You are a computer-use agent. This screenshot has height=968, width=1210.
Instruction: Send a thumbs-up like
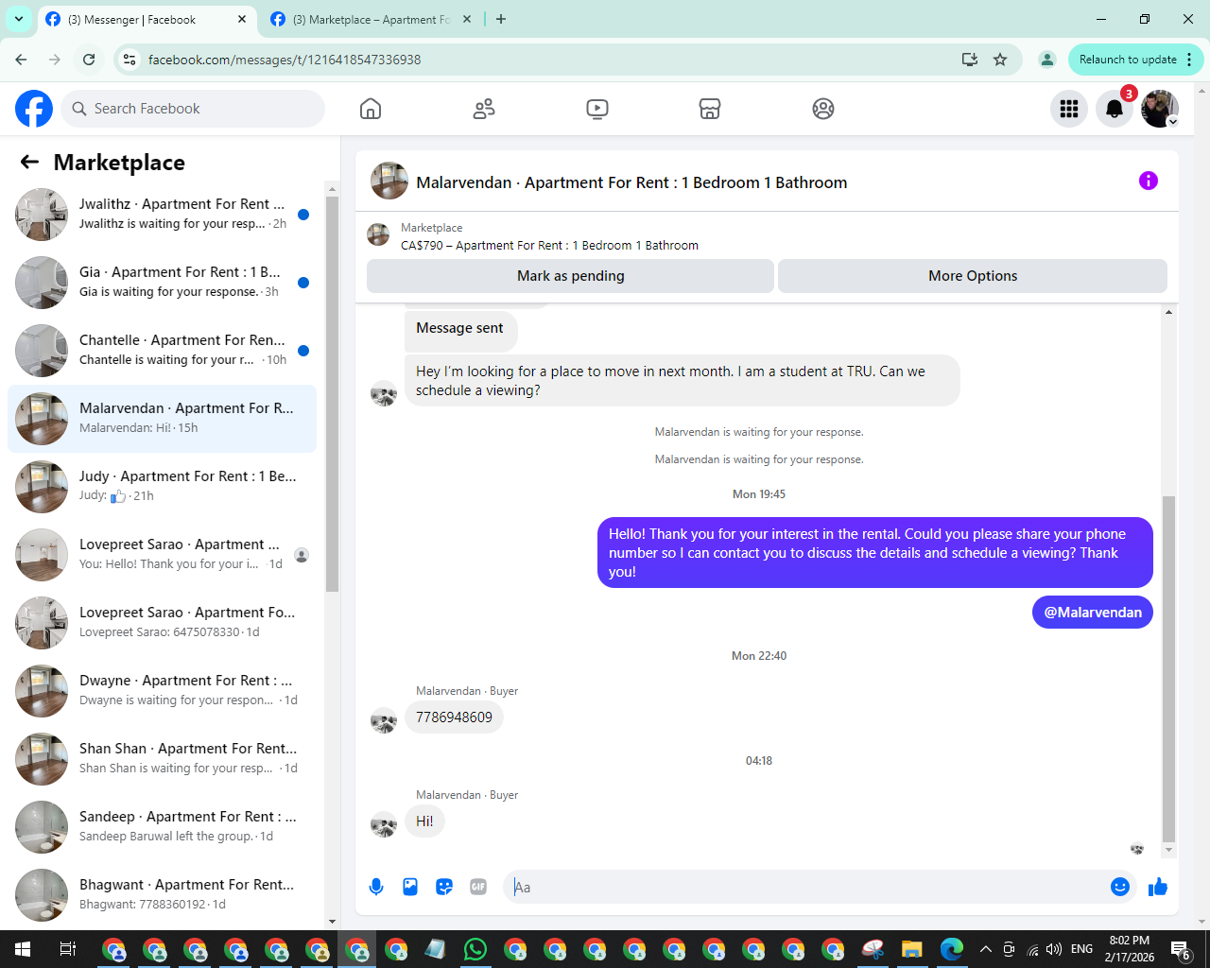[x=1158, y=887]
